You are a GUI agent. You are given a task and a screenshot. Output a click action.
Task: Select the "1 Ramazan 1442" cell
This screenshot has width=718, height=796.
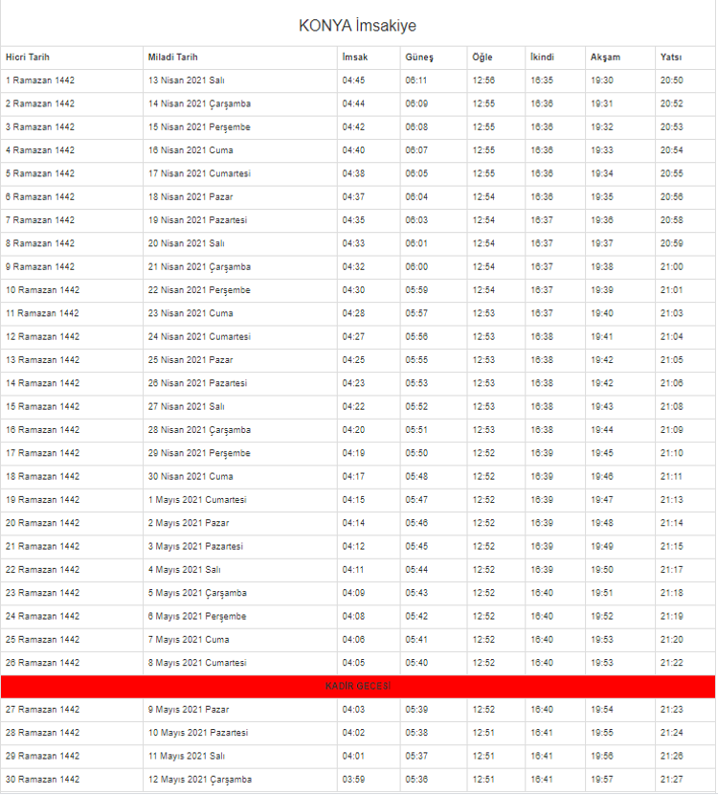(39, 80)
